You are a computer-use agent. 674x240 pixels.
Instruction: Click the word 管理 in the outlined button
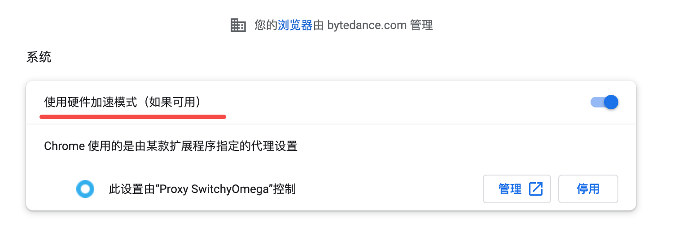tap(510, 189)
